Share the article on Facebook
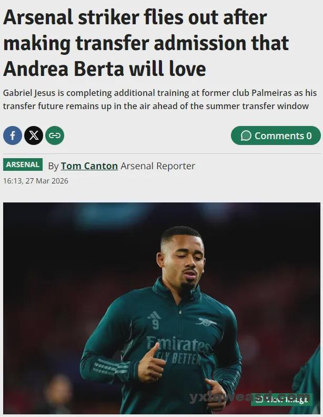323x417 pixels. 13,135
